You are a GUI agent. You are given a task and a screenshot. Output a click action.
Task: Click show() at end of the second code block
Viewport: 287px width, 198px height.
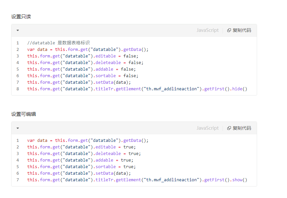(x=239, y=180)
